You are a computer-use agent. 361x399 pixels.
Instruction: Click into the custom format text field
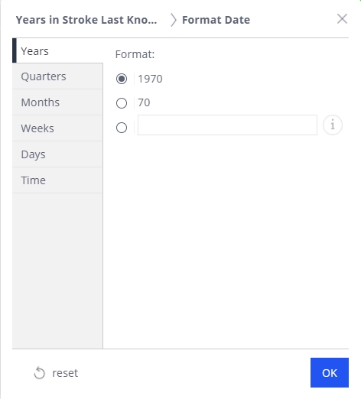(x=227, y=125)
